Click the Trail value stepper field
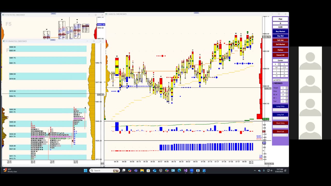The width and height of the screenshot is (331, 186). tap(284, 101)
